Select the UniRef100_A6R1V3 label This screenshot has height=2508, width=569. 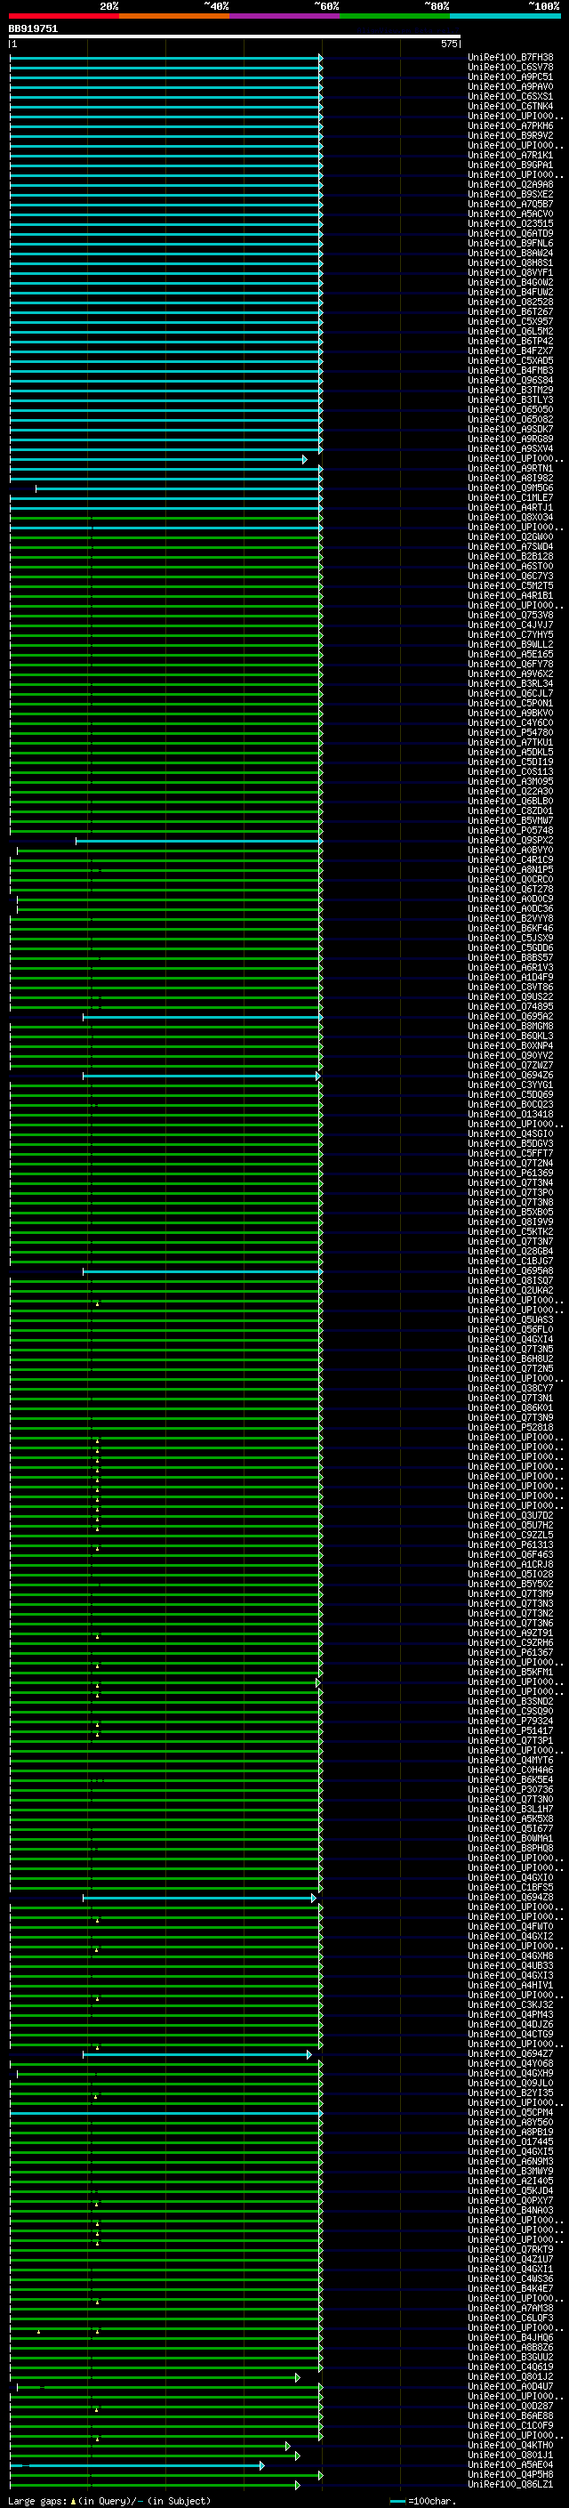[x=510, y=968]
